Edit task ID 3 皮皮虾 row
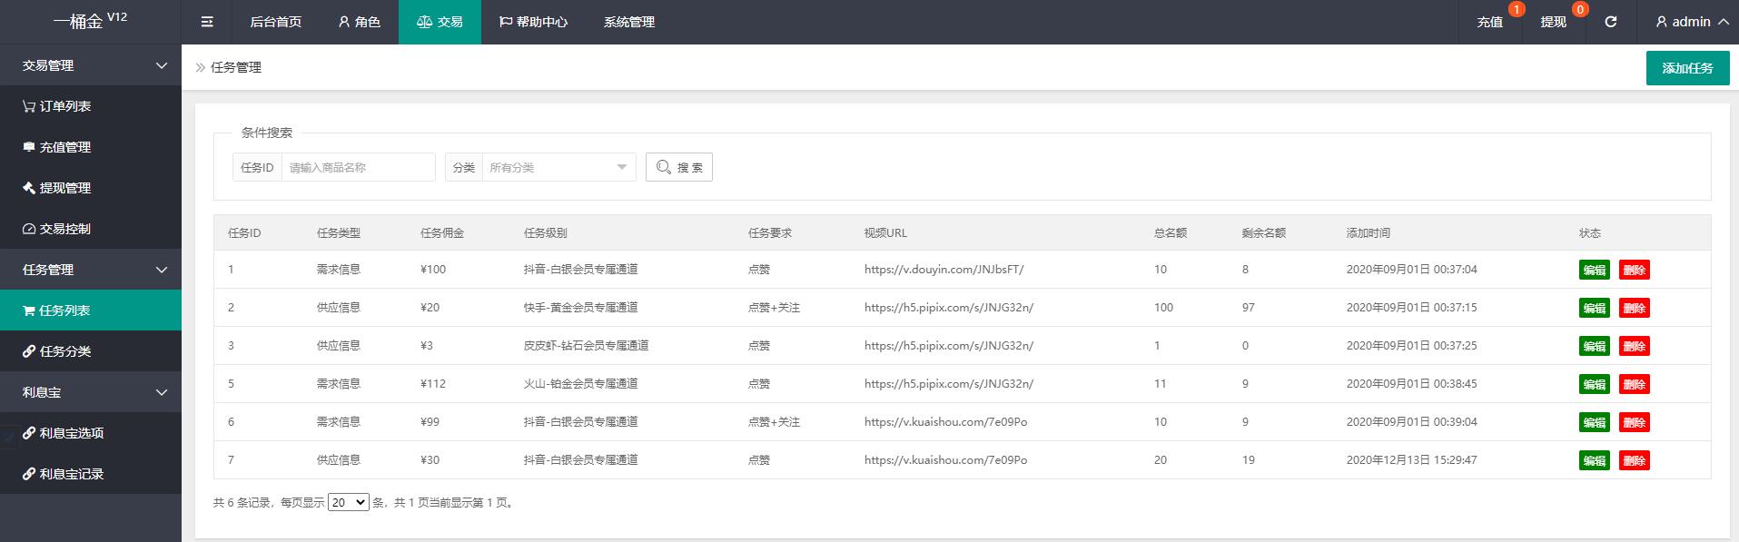The image size is (1739, 542). [x=1595, y=346]
